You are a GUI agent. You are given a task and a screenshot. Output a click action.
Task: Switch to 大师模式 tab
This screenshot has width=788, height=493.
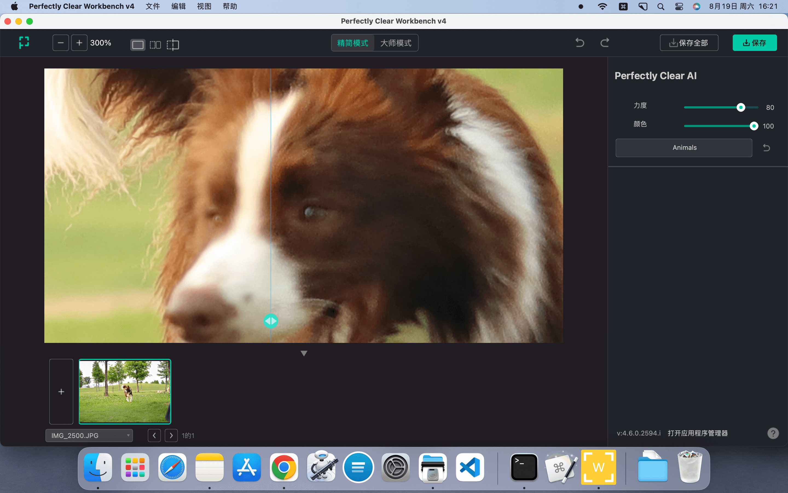395,43
